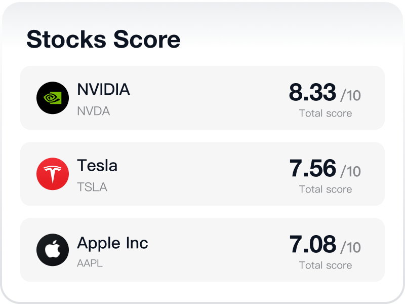The height and width of the screenshot is (304, 405).
Task: Click the NVIDIA logo icon
Action: [53, 98]
